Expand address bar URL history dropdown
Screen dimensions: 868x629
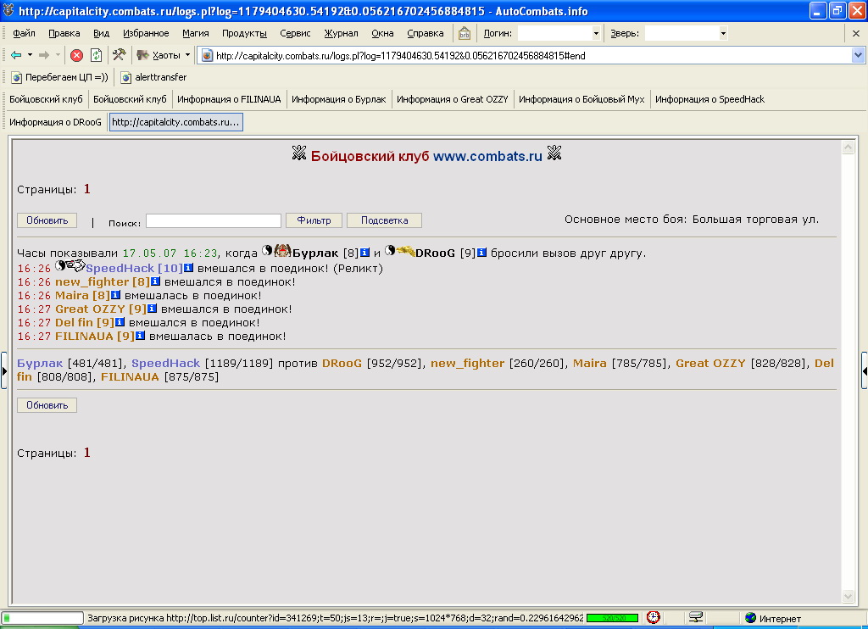[858, 55]
